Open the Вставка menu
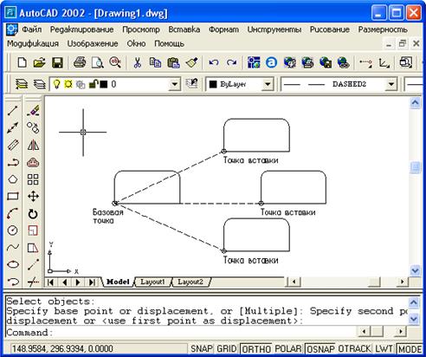 184,29
